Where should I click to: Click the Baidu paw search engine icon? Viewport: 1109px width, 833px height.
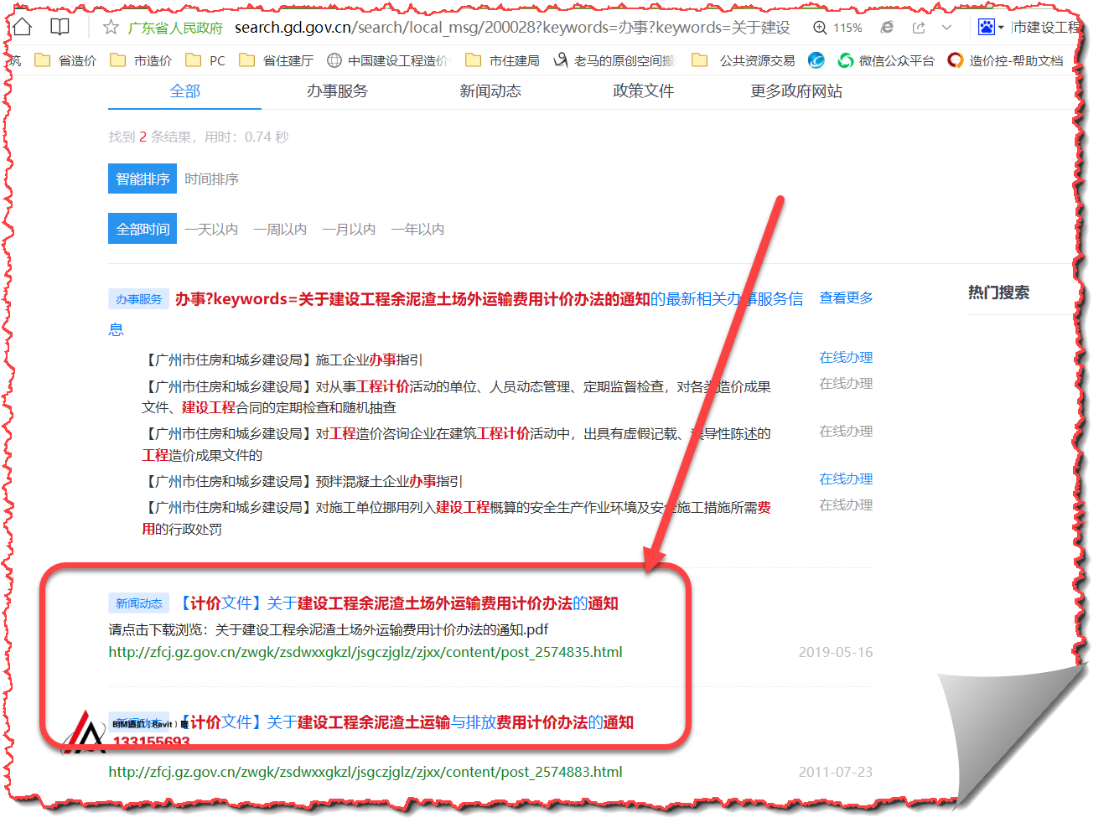pos(987,28)
